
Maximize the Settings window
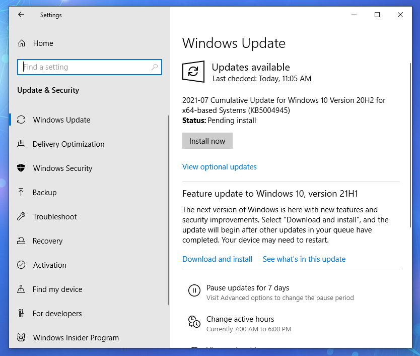[377, 15]
